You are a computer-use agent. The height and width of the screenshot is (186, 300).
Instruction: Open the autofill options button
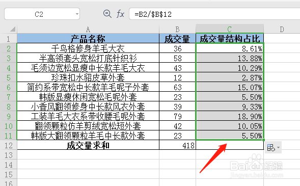[271, 148]
